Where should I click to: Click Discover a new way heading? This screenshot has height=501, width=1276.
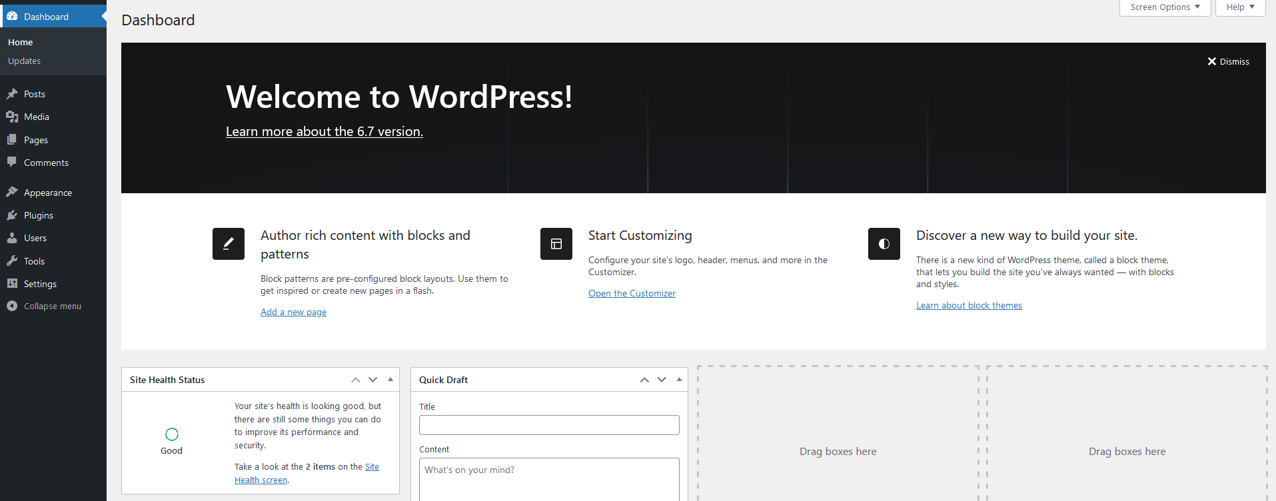(x=1026, y=235)
